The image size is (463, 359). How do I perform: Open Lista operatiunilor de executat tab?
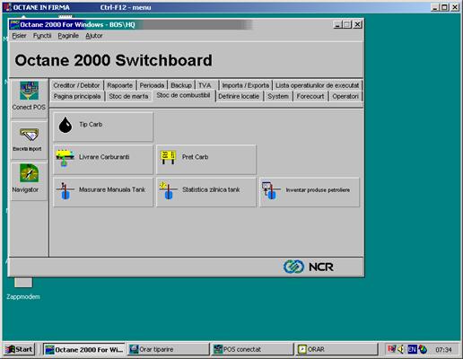pyautogui.click(x=317, y=85)
